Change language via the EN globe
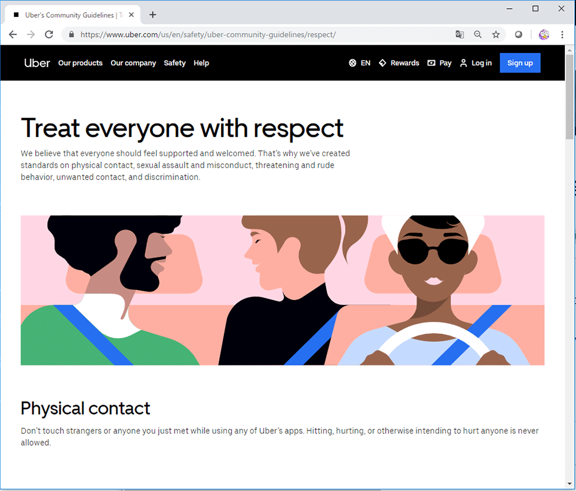The width and height of the screenshot is (576, 491). (x=359, y=63)
